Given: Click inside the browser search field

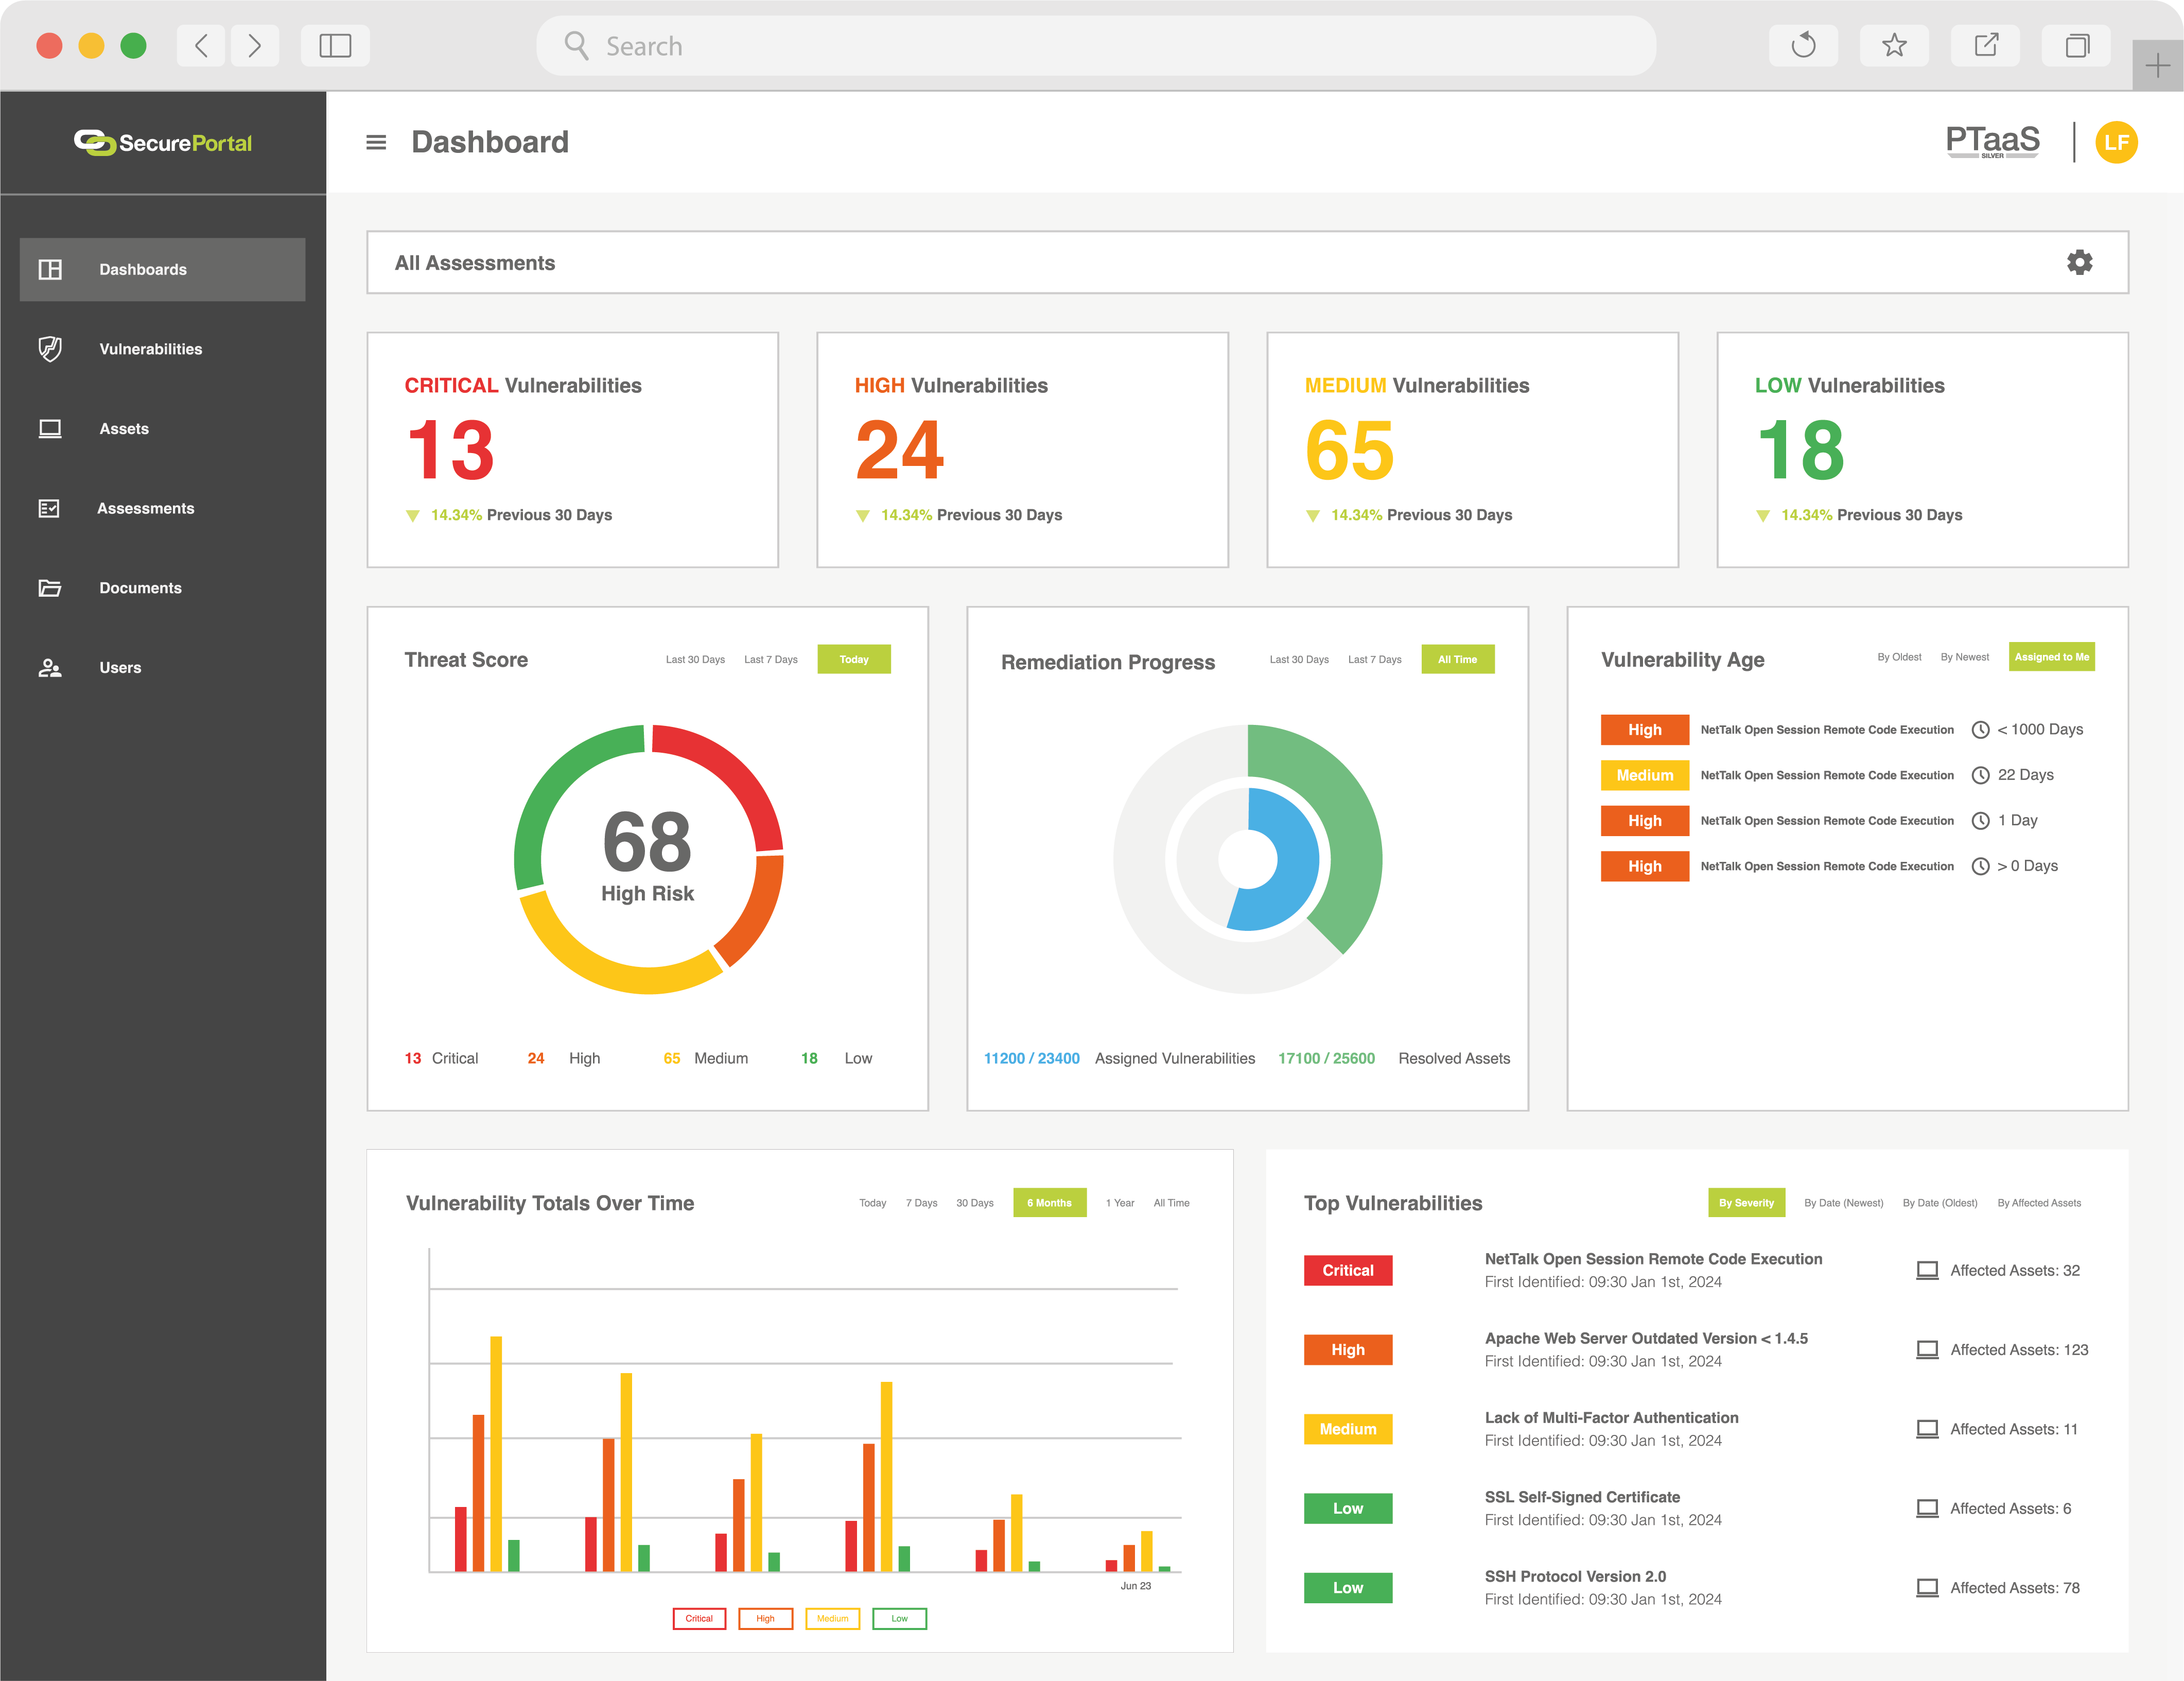Looking at the screenshot, I should 1097,46.
